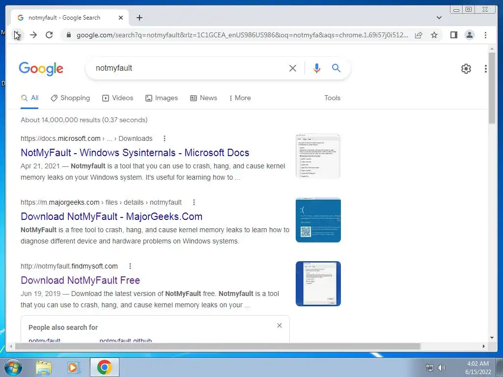This screenshot has width=503, height=377.
Task: Select the All results tab
Action: click(29, 98)
